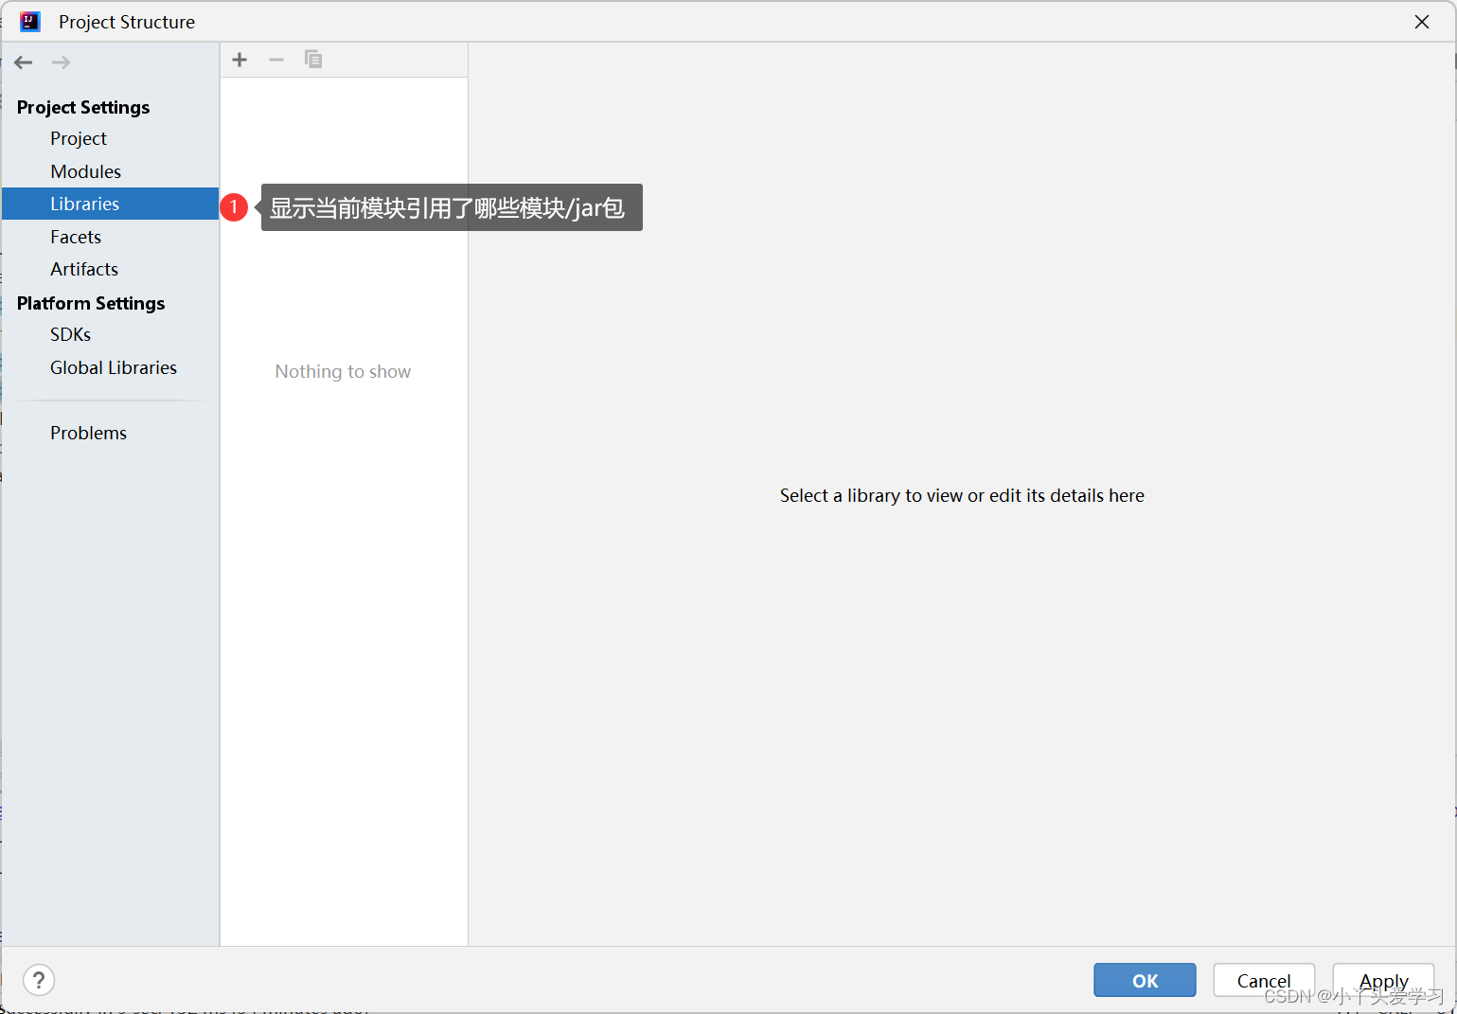Open the Project settings page

[79, 138]
